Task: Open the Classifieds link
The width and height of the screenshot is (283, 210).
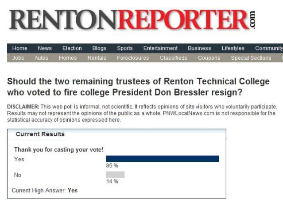Action: [173, 58]
